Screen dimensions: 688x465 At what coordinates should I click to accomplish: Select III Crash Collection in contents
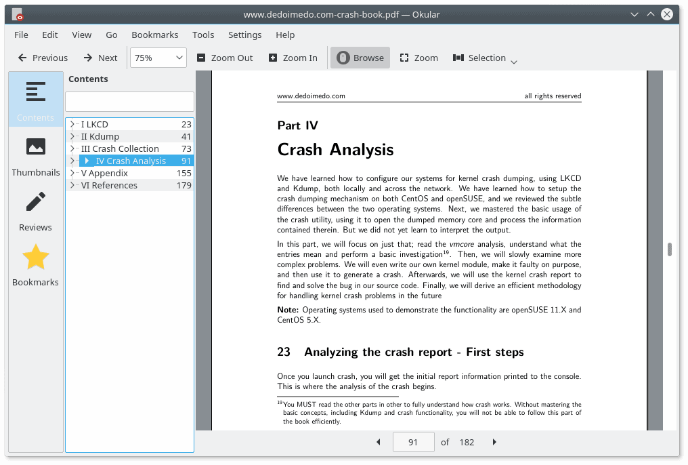point(136,149)
